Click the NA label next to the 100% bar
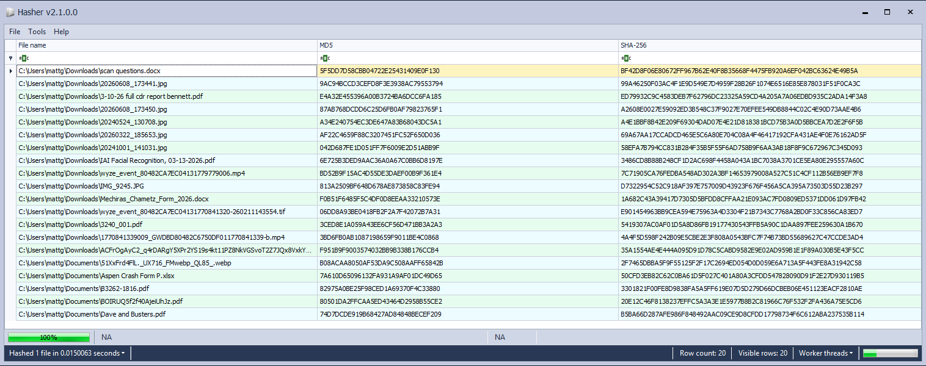 tap(107, 337)
